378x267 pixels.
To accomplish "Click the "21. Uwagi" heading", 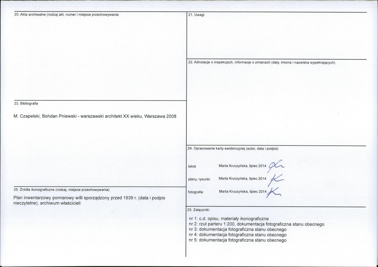I will pos(196,15).
